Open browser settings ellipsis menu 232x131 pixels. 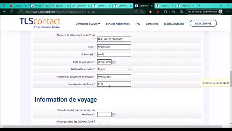point(228,12)
